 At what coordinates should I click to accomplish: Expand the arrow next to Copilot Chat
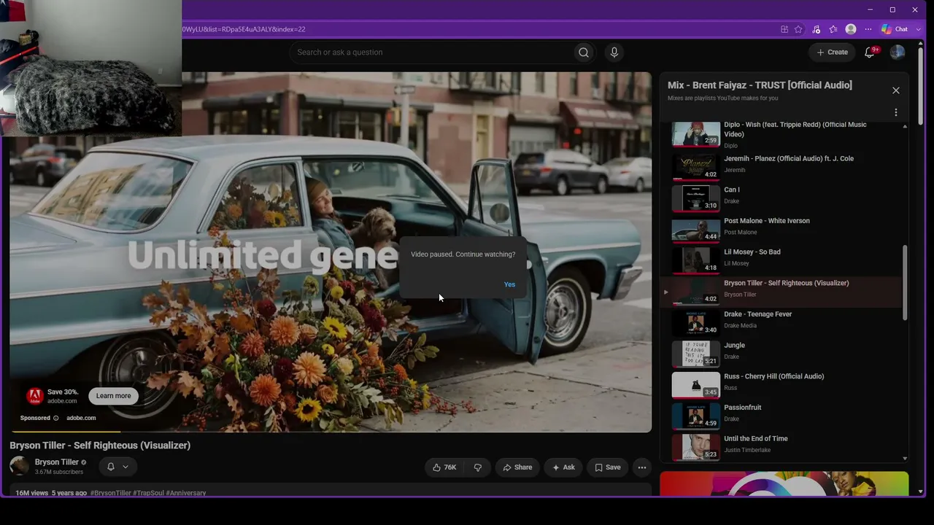[919, 29]
